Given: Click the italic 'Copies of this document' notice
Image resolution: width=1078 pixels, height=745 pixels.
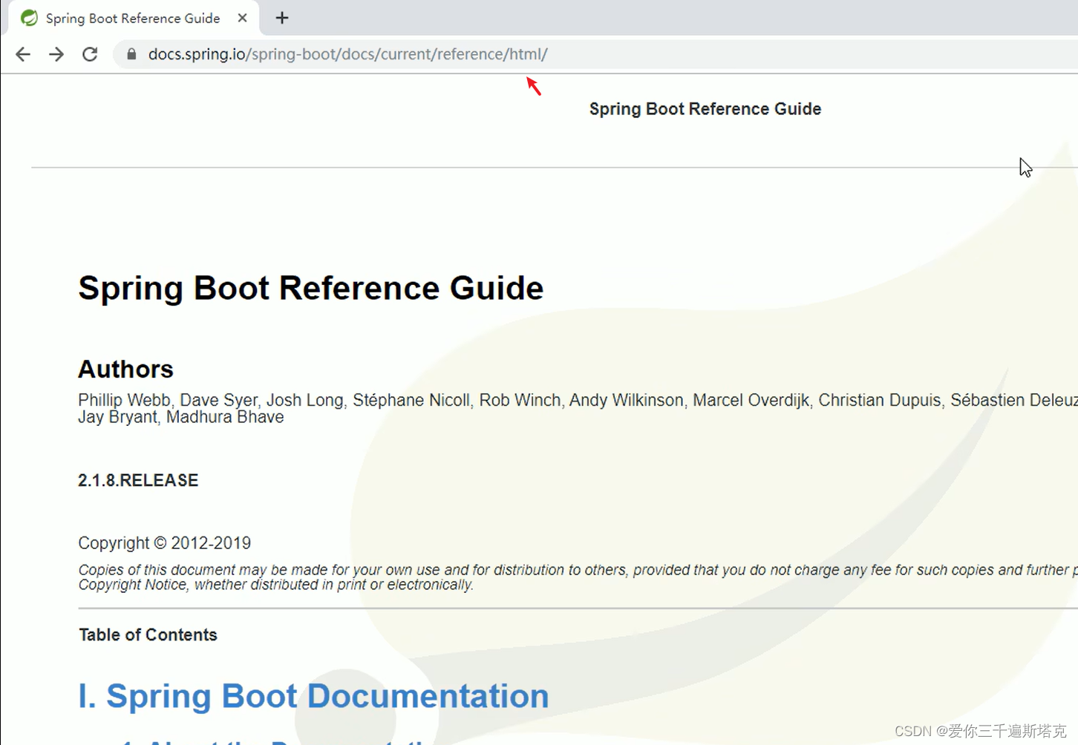Looking at the screenshot, I should tap(578, 577).
